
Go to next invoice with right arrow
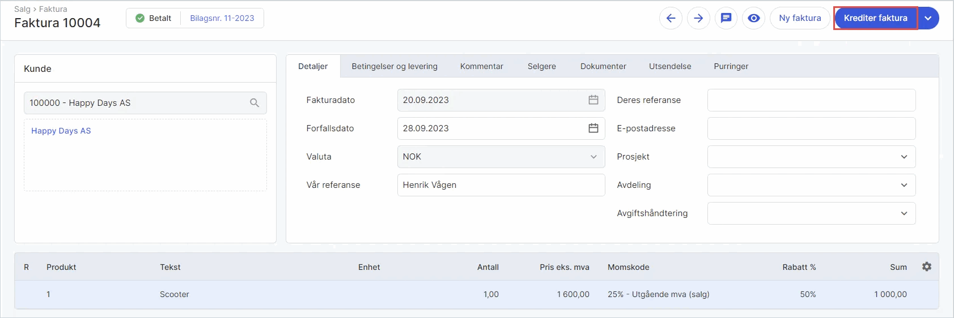(x=698, y=18)
